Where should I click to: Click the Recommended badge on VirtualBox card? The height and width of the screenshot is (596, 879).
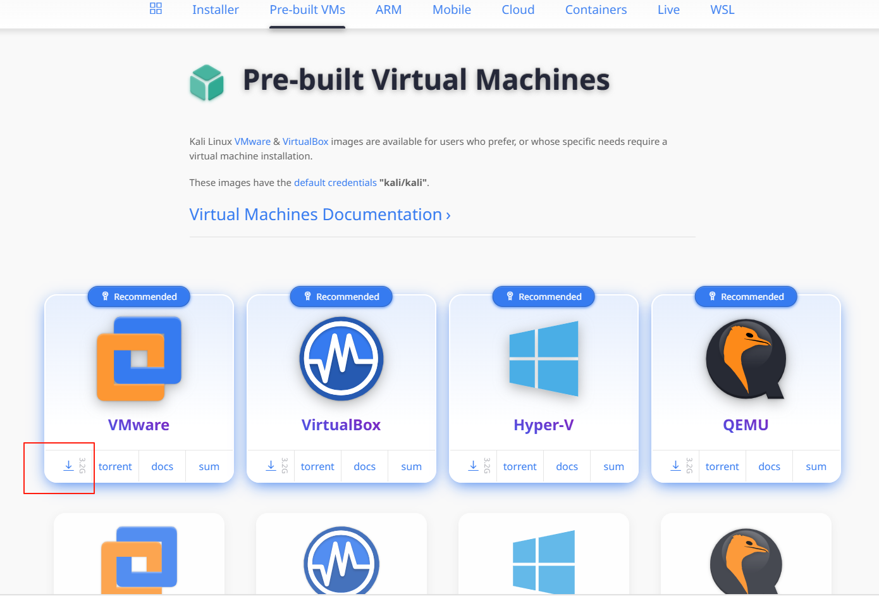[x=341, y=297]
